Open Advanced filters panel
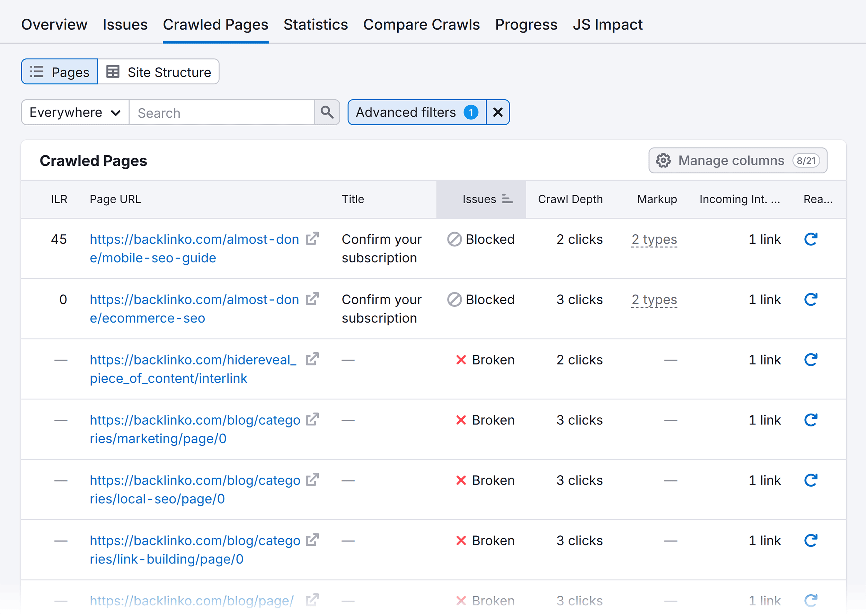866x614 pixels. [417, 112]
